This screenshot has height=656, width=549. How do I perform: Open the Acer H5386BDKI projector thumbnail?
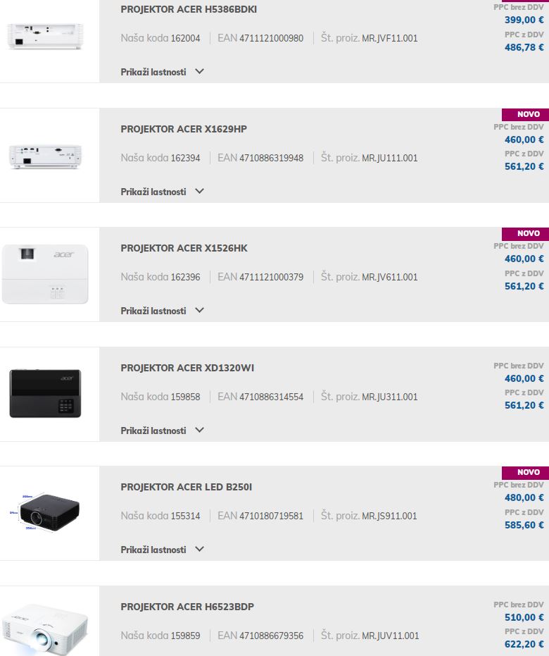click(45, 37)
